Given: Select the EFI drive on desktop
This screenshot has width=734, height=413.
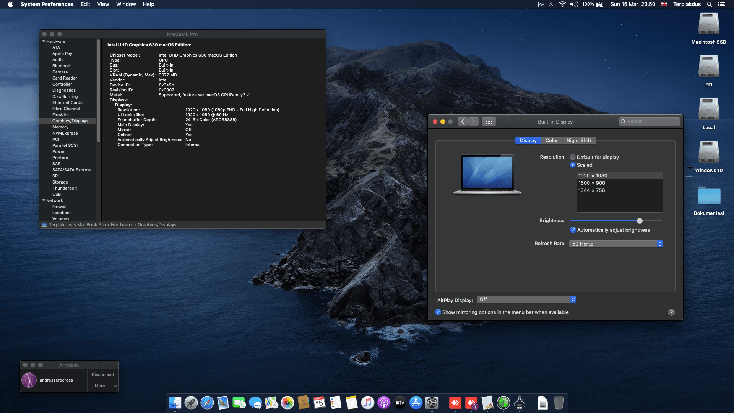Looking at the screenshot, I should 709,67.
